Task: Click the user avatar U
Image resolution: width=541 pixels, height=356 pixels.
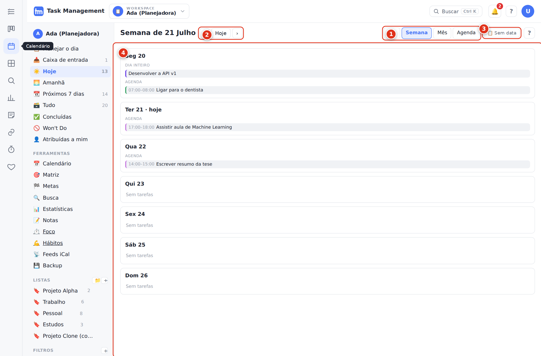Action: click(528, 11)
